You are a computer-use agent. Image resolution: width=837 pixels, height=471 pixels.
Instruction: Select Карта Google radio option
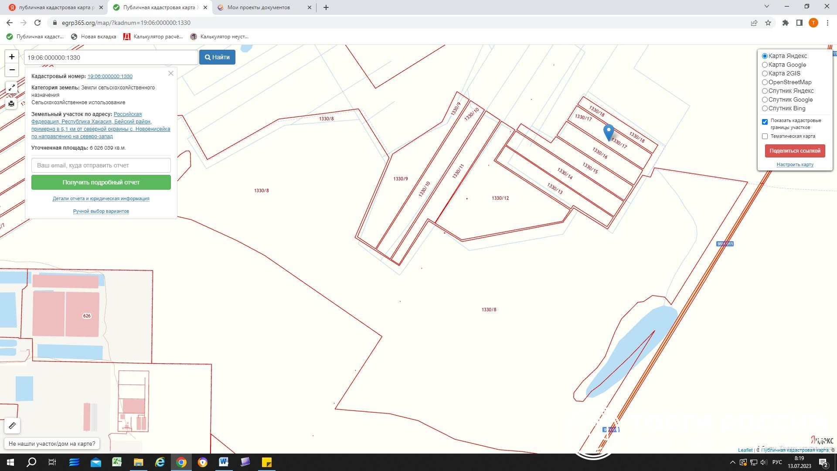tap(765, 65)
